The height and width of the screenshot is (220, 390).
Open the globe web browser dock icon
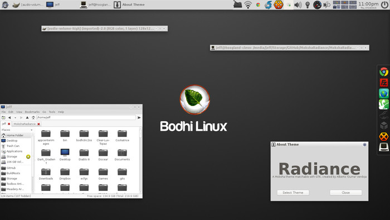(x=383, y=93)
